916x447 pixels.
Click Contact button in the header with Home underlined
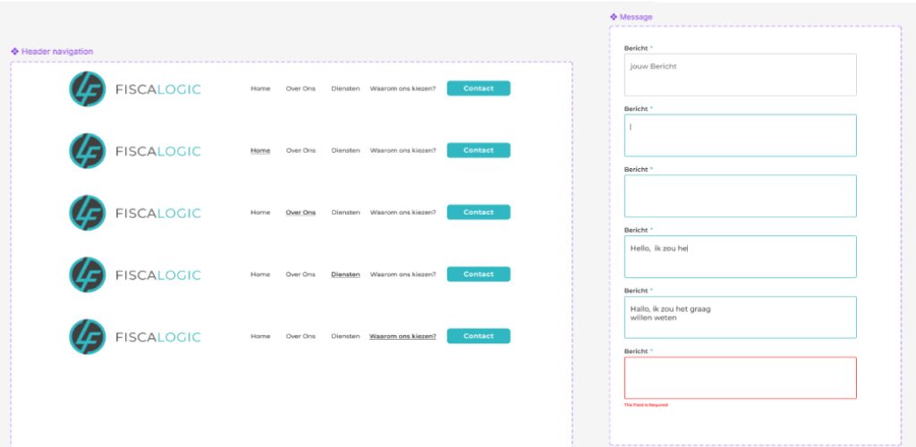pos(479,150)
